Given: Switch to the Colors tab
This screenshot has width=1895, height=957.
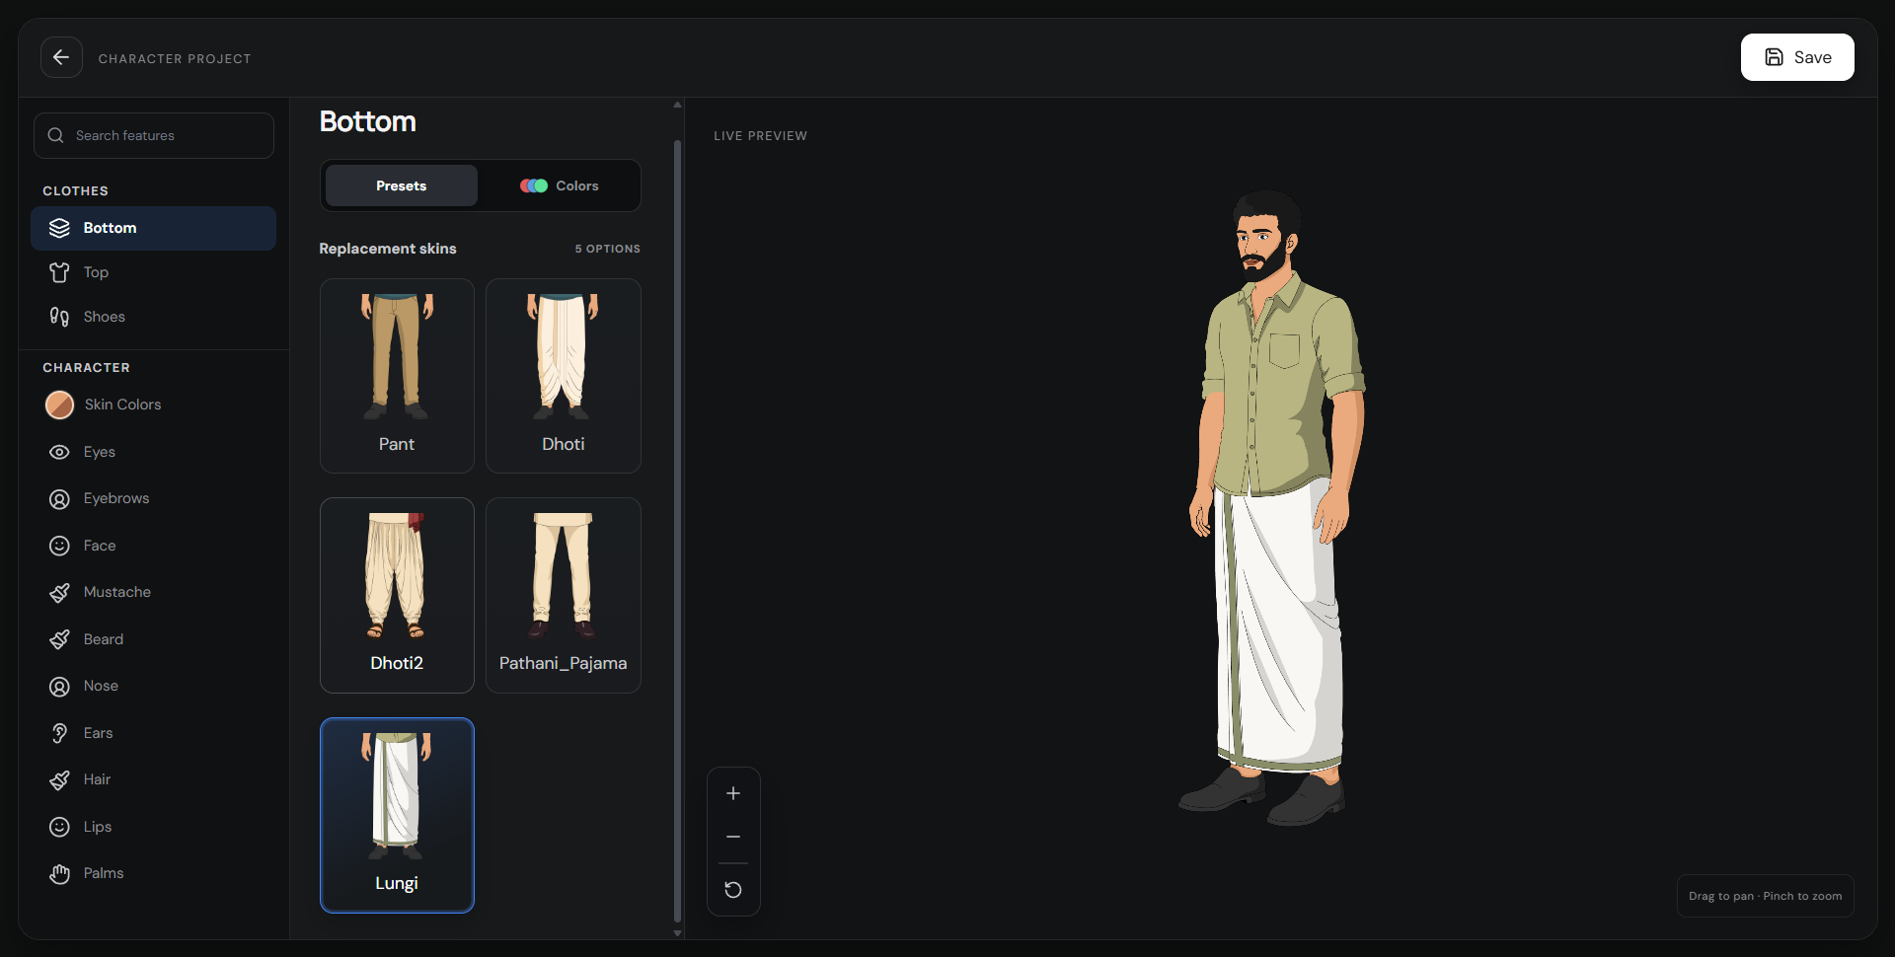Looking at the screenshot, I should click(559, 185).
